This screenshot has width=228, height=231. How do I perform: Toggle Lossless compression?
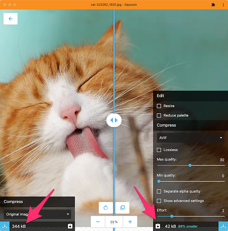pos(159,150)
